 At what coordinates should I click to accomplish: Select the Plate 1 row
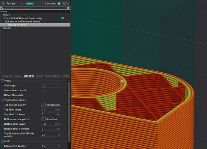[x=35, y=15]
